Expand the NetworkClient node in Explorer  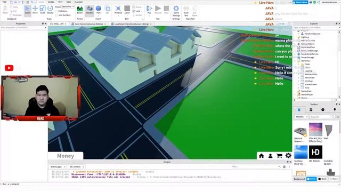pyautogui.click(x=295, y=44)
